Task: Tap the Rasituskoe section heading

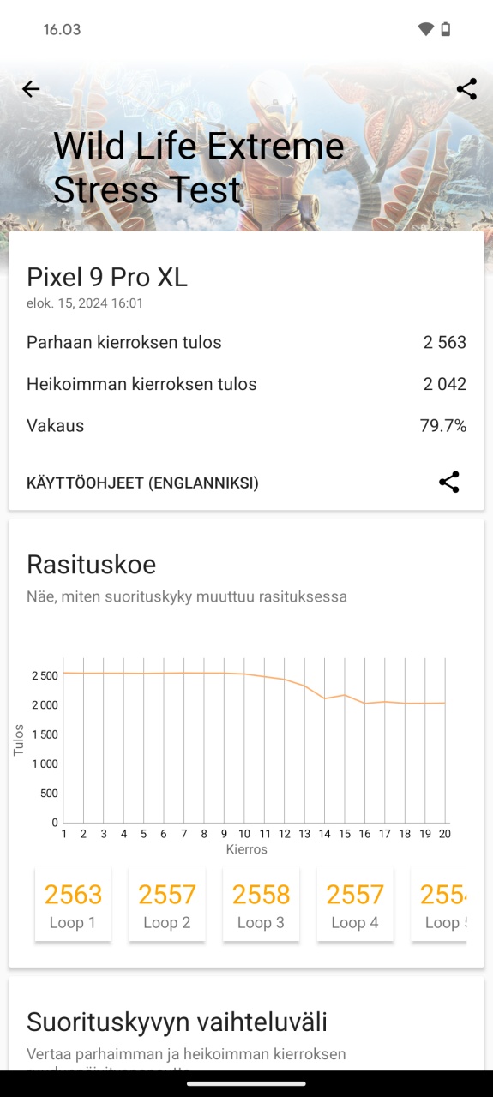Action: [92, 565]
